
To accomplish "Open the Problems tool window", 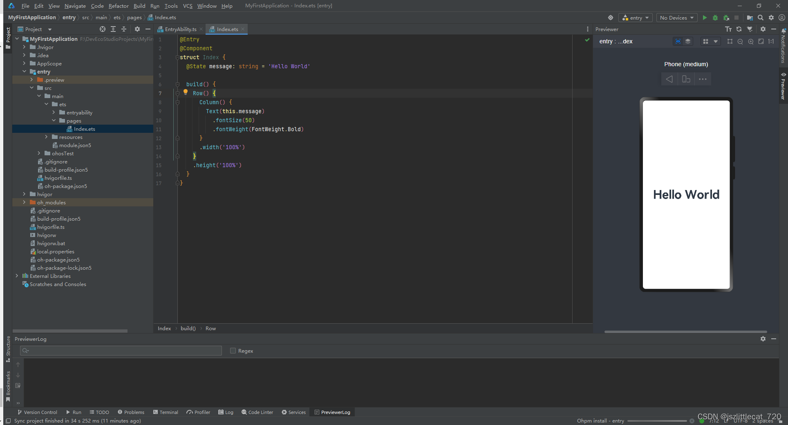I will point(131,412).
